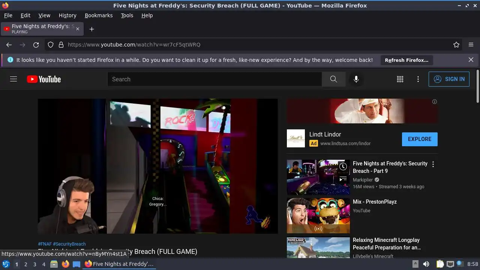Close the Five Nights at Freddy's tab
This screenshot has height=270, width=480.
78,29
